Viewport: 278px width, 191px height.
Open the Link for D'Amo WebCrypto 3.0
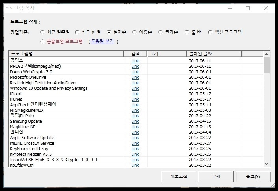(135, 72)
